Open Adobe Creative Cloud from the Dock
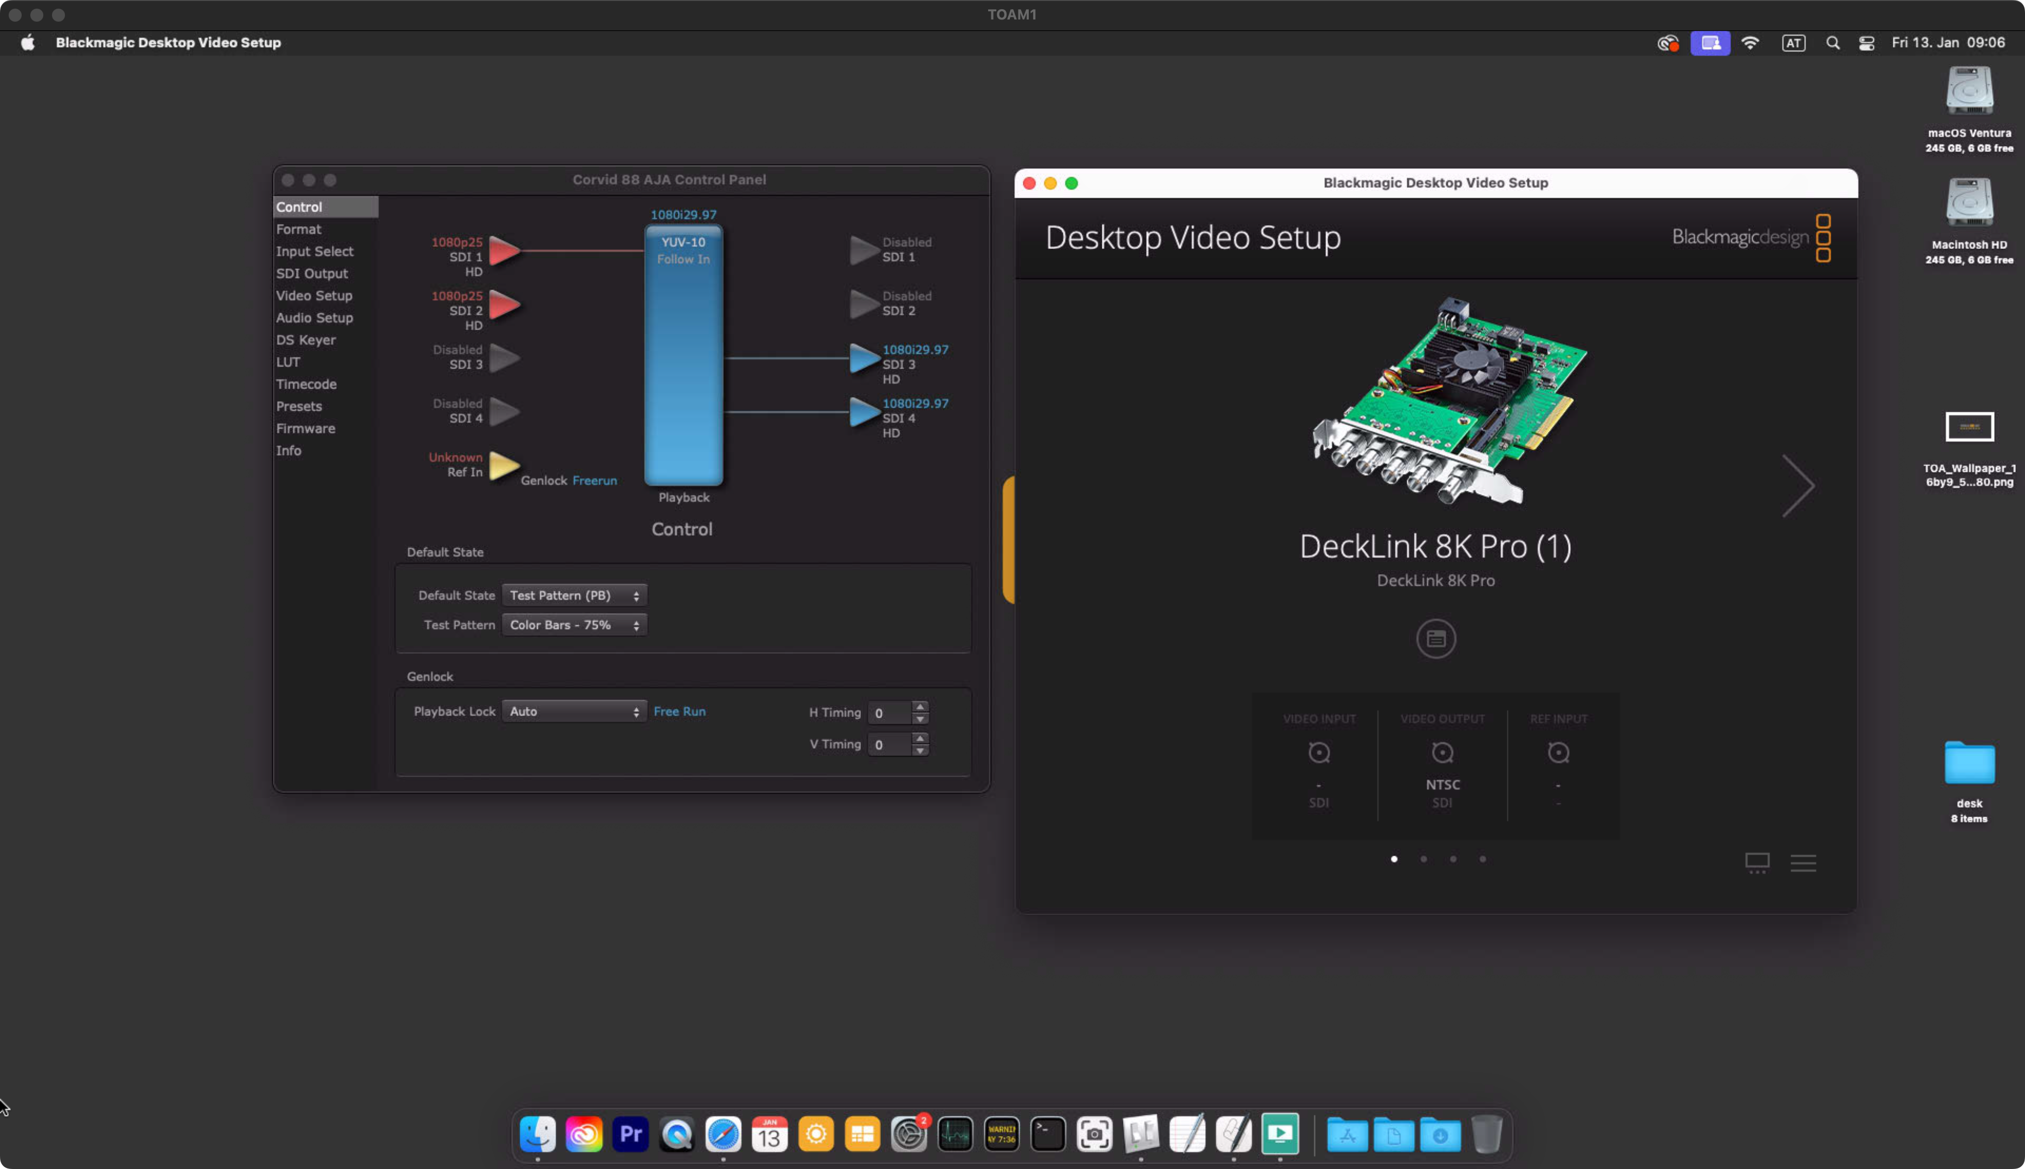Image resolution: width=2025 pixels, height=1169 pixels. click(584, 1134)
